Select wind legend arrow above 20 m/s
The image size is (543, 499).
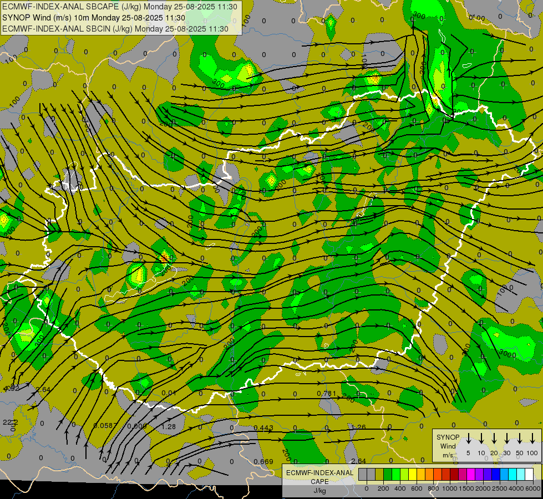(x=494, y=438)
